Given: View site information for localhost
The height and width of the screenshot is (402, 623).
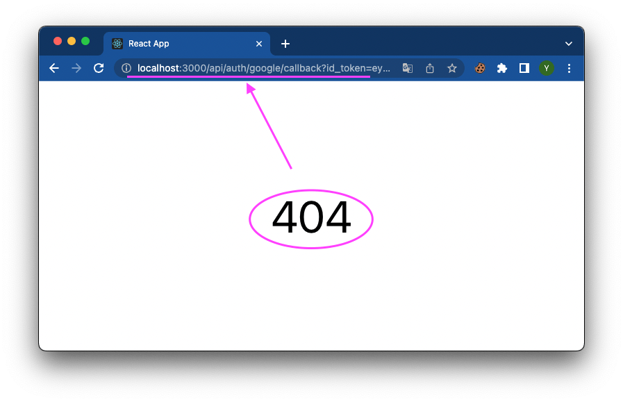Looking at the screenshot, I should coord(126,68).
